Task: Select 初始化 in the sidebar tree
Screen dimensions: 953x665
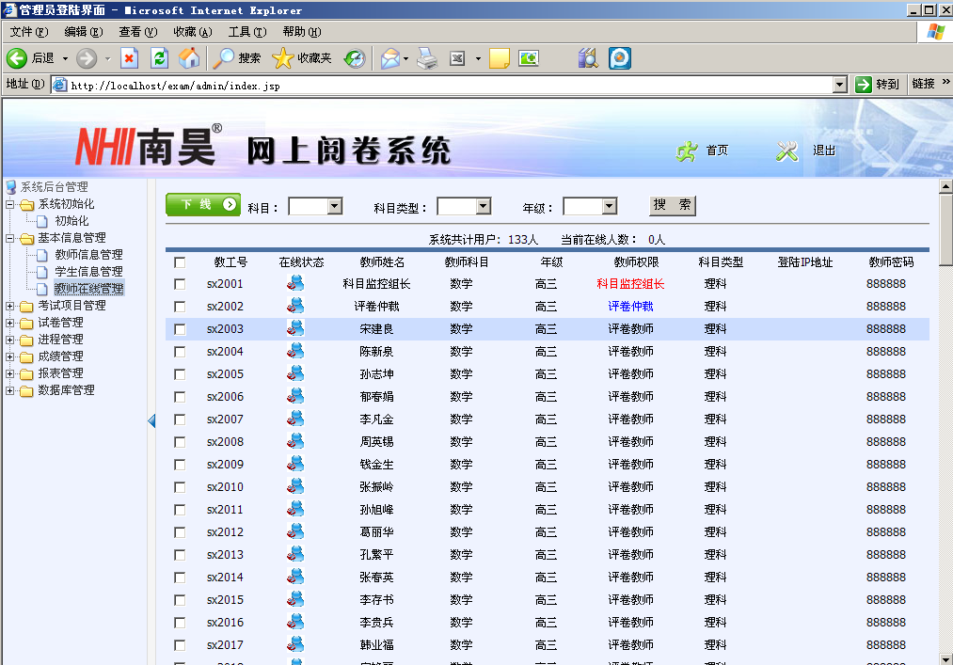Action: [x=71, y=221]
